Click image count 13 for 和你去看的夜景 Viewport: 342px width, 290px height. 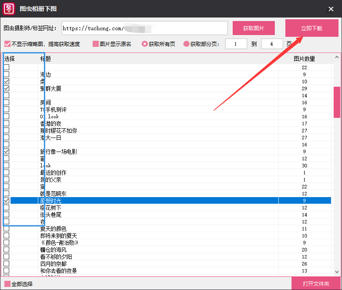coord(304,271)
